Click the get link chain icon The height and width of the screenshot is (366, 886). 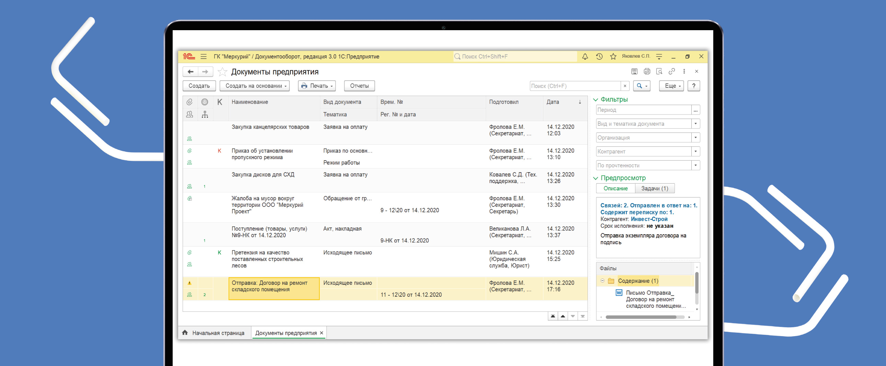[671, 71]
